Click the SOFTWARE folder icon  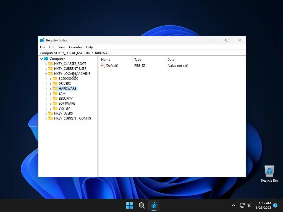[x=55, y=103]
